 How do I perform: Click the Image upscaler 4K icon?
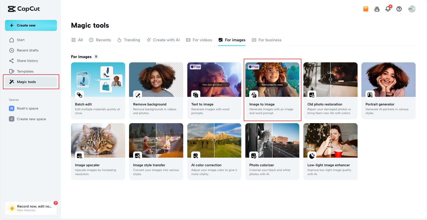(x=79, y=155)
